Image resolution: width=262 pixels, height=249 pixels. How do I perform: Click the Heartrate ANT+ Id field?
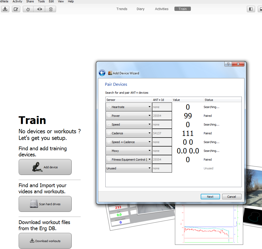point(162,107)
